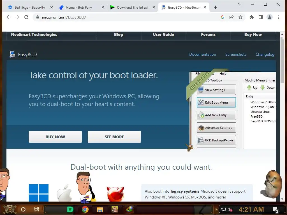This screenshot has height=215, width=287.
Task: Click the address bar URL field
Action: click(128, 17)
